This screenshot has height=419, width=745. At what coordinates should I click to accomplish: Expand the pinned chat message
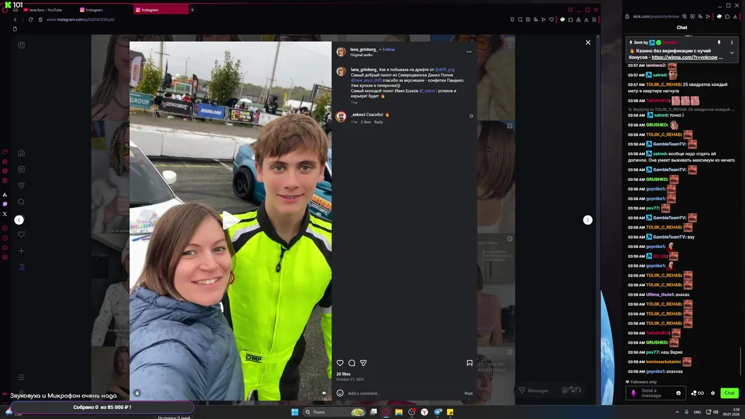732,53
